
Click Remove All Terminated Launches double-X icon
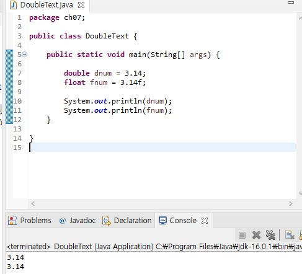pyautogui.click(x=270, y=235)
